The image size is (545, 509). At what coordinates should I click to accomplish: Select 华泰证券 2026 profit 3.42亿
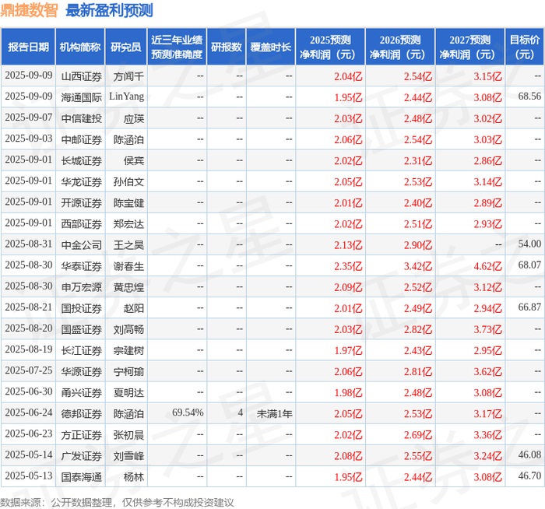[x=418, y=266]
